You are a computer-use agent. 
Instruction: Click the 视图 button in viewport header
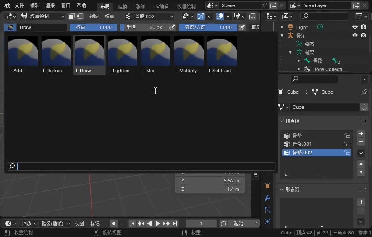click(x=94, y=16)
